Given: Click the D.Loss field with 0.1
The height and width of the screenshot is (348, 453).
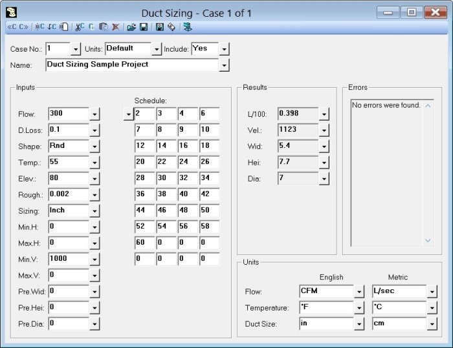Looking at the screenshot, I should pos(69,130).
